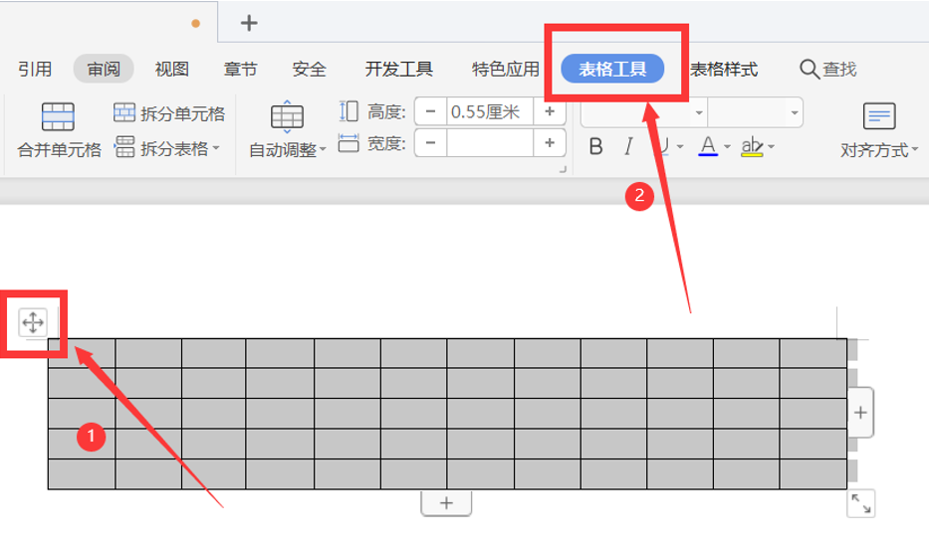Toggle Italic formatting
The image size is (929, 547).
coord(628,146)
